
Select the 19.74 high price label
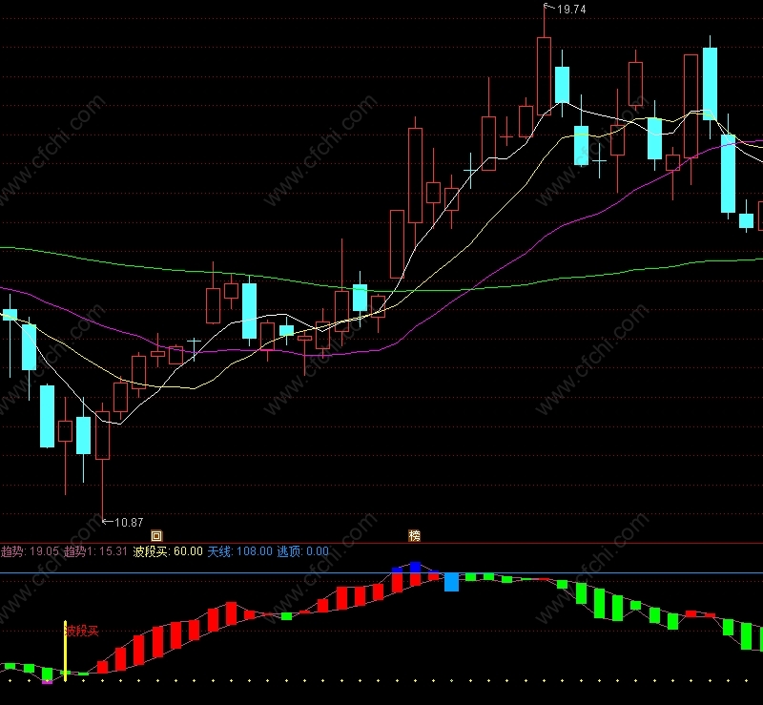pyautogui.click(x=571, y=10)
